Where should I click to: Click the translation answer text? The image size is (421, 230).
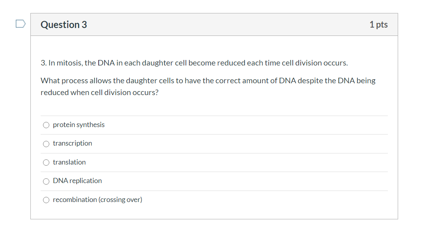69,162
